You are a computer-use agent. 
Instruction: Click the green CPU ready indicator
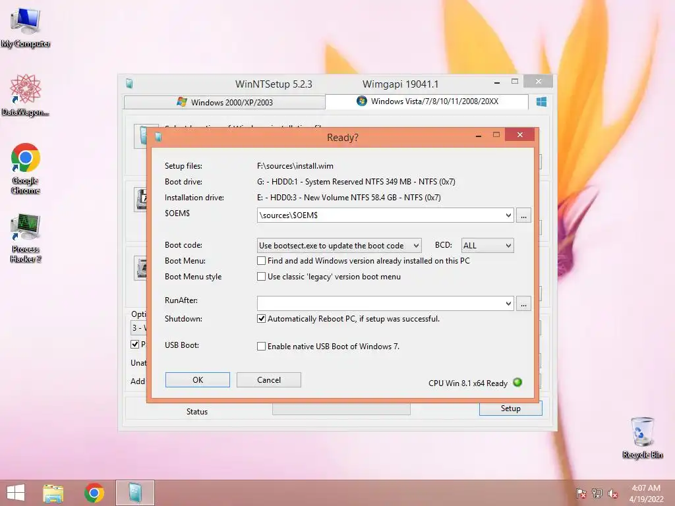[517, 382]
